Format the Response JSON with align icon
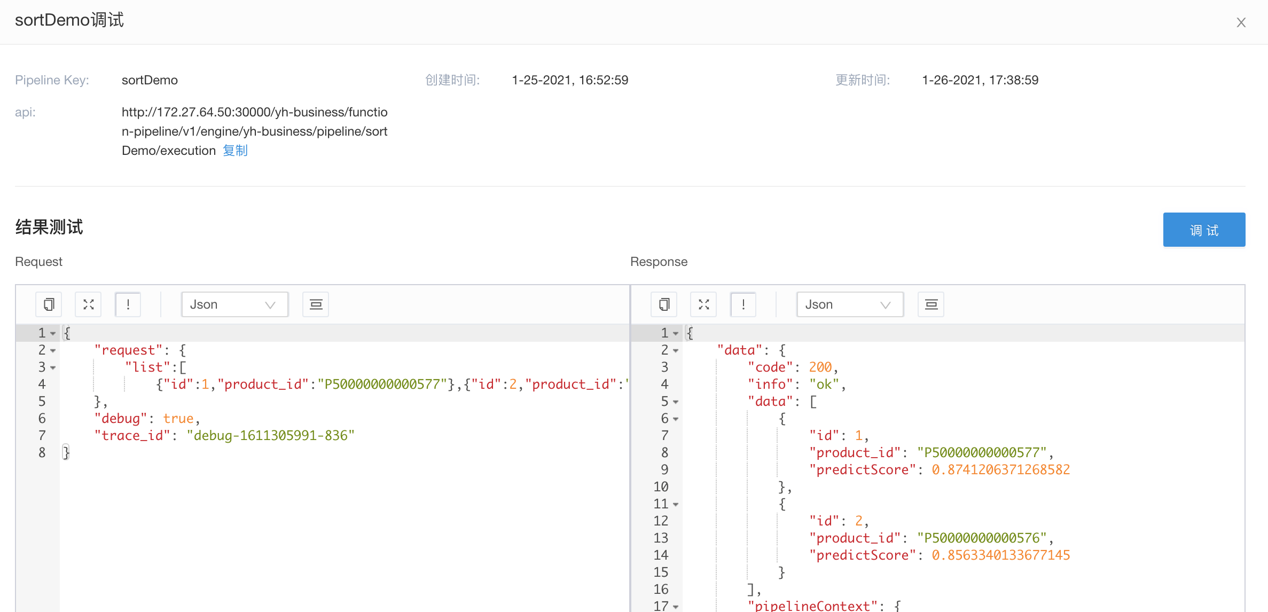This screenshot has height=612, width=1268. [931, 304]
